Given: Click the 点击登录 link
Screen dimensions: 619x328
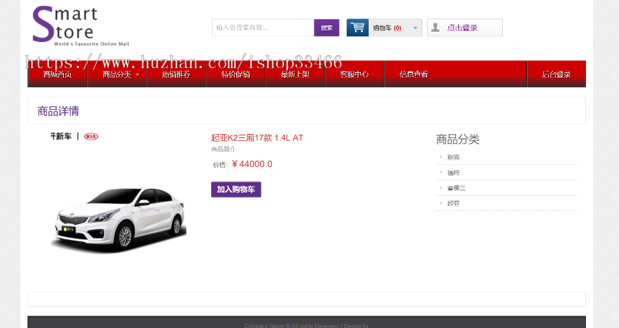Looking at the screenshot, I should [462, 28].
